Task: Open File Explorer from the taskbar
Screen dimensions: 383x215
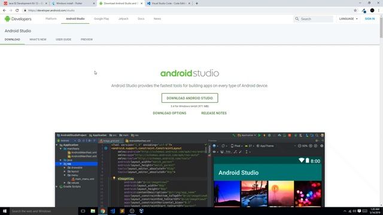Action: (x=93, y=211)
